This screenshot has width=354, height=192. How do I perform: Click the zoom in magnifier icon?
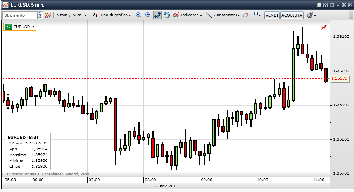coord(138,15)
